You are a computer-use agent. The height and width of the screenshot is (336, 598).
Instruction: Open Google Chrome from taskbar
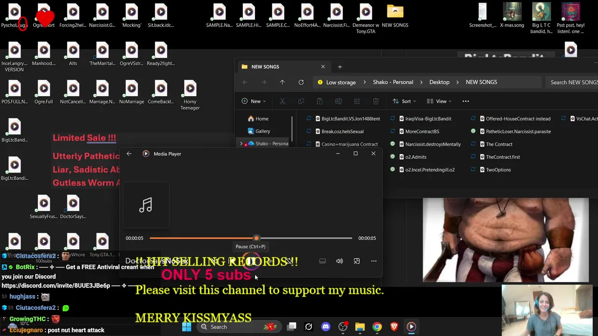pos(377,327)
